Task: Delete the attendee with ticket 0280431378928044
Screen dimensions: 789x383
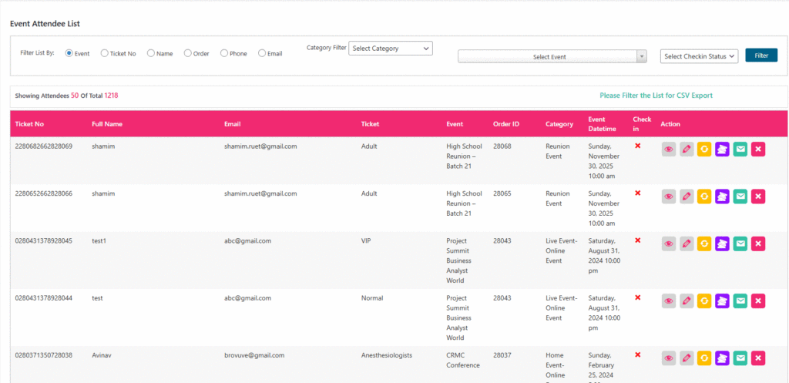Action: 758,301
